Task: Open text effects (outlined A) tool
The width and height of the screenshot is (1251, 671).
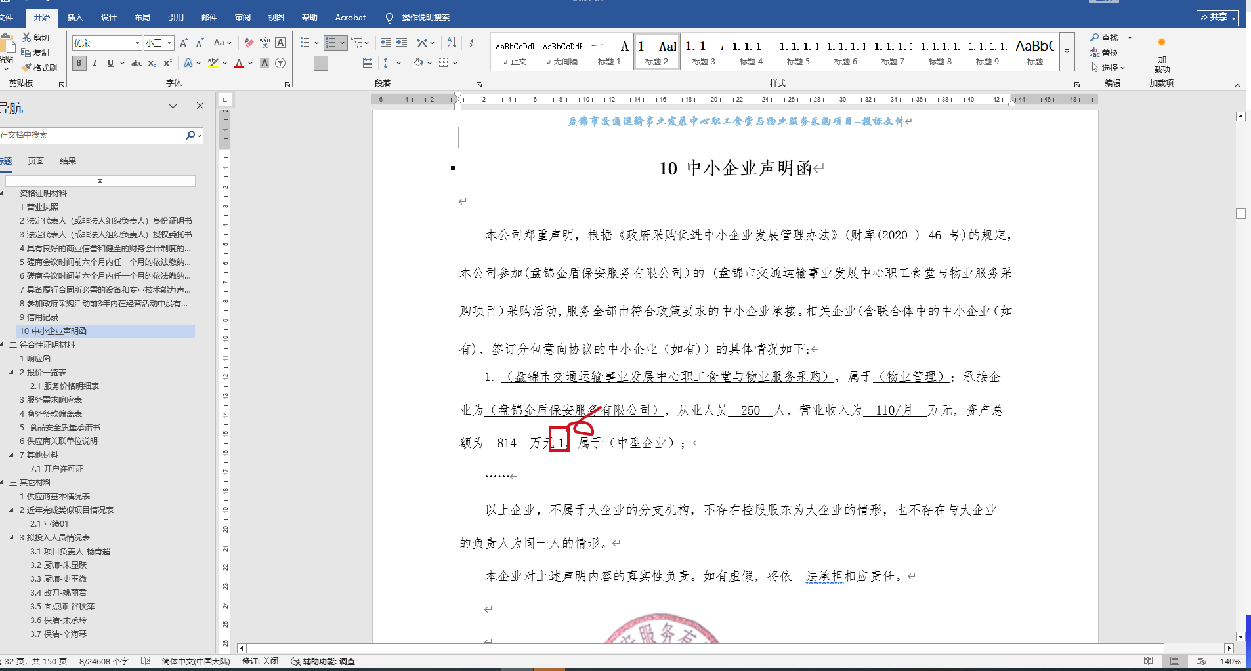Action: pos(188,63)
